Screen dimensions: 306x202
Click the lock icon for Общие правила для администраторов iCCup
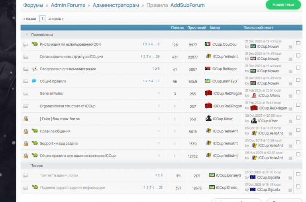click(26, 156)
